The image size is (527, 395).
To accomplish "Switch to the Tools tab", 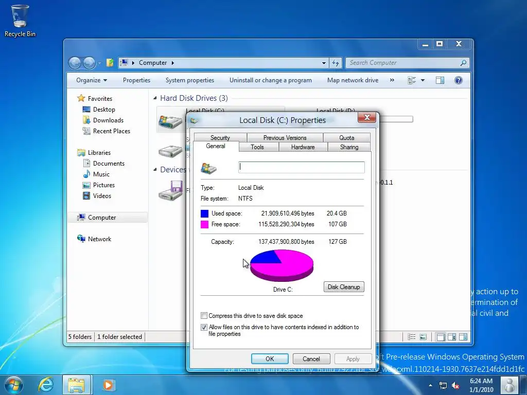I will point(257,147).
